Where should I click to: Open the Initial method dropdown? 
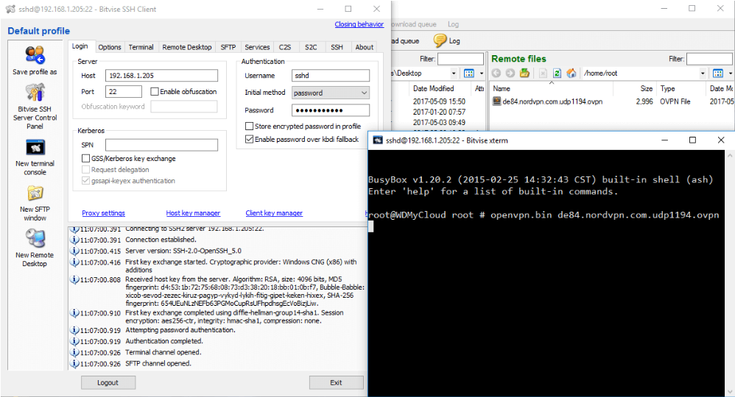pos(330,93)
